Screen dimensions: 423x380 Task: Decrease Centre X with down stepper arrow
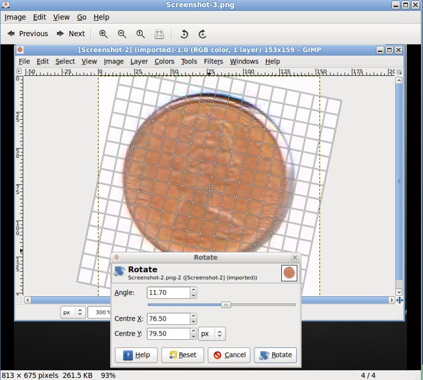pyautogui.click(x=193, y=322)
